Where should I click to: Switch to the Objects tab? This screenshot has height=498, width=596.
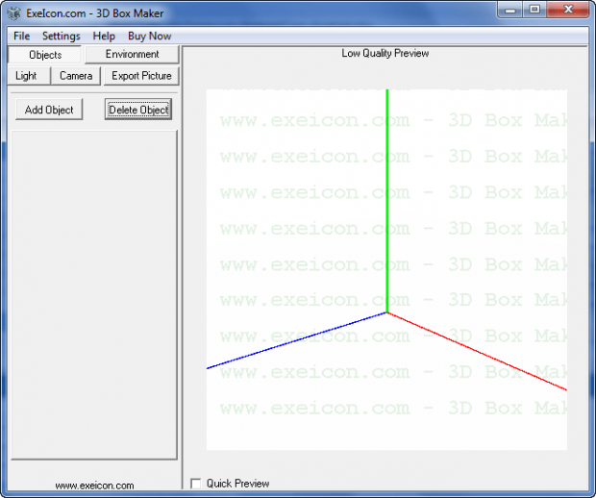click(45, 55)
